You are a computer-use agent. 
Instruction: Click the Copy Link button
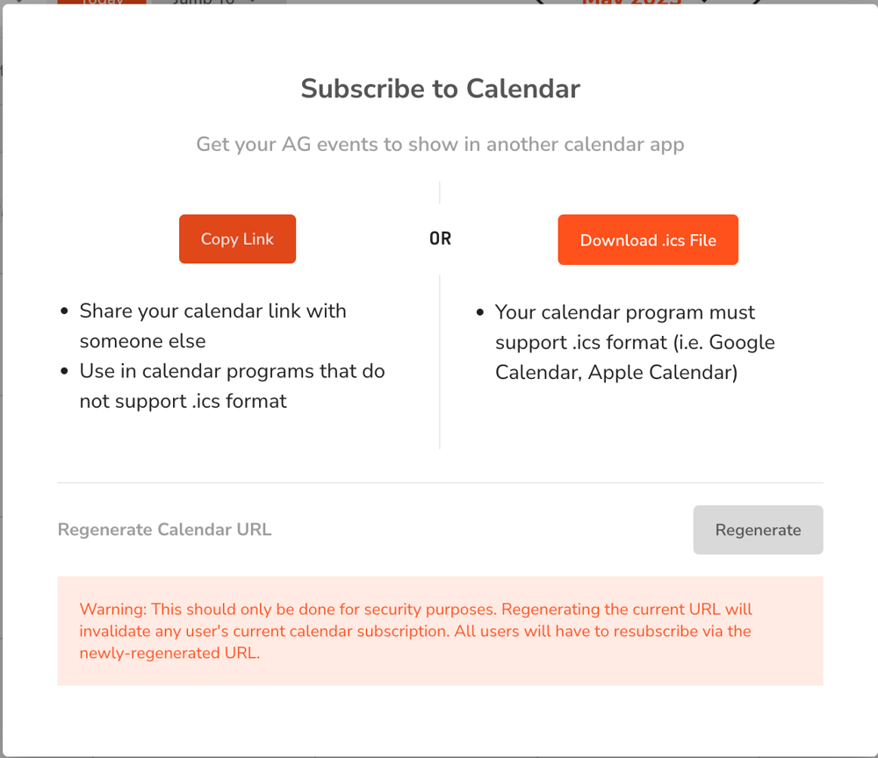(237, 239)
